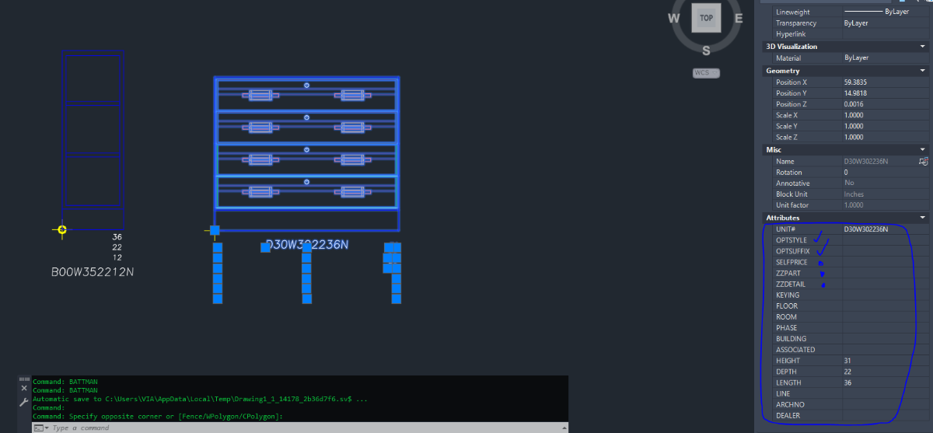Screen dimensions: 933x433
Task: Click the yellow base point marker of block B00W352212N
Action: click(62, 229)
